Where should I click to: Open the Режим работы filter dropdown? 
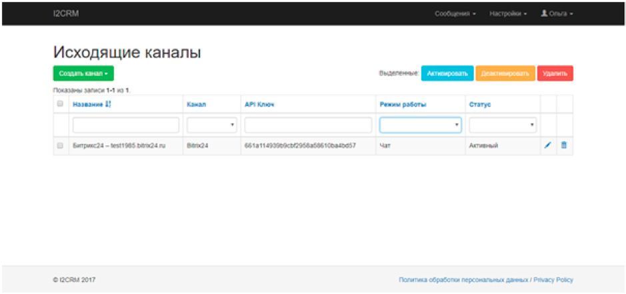click(x=420, y=125)
